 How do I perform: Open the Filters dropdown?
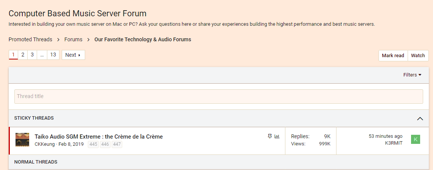tap(412, 75)
